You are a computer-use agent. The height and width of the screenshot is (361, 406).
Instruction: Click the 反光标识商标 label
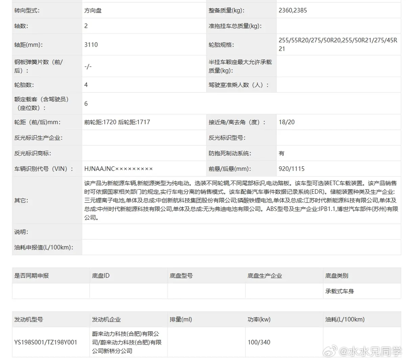pyautogui.click(x=32, y=153)
